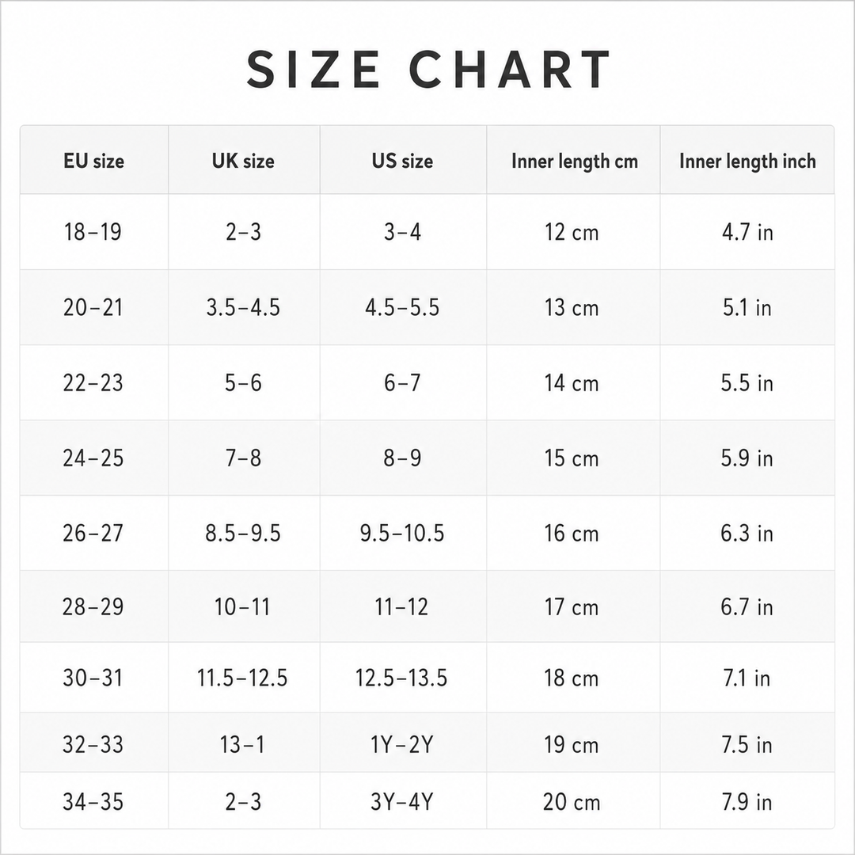Click the Inner length cm header

(574, 161)
